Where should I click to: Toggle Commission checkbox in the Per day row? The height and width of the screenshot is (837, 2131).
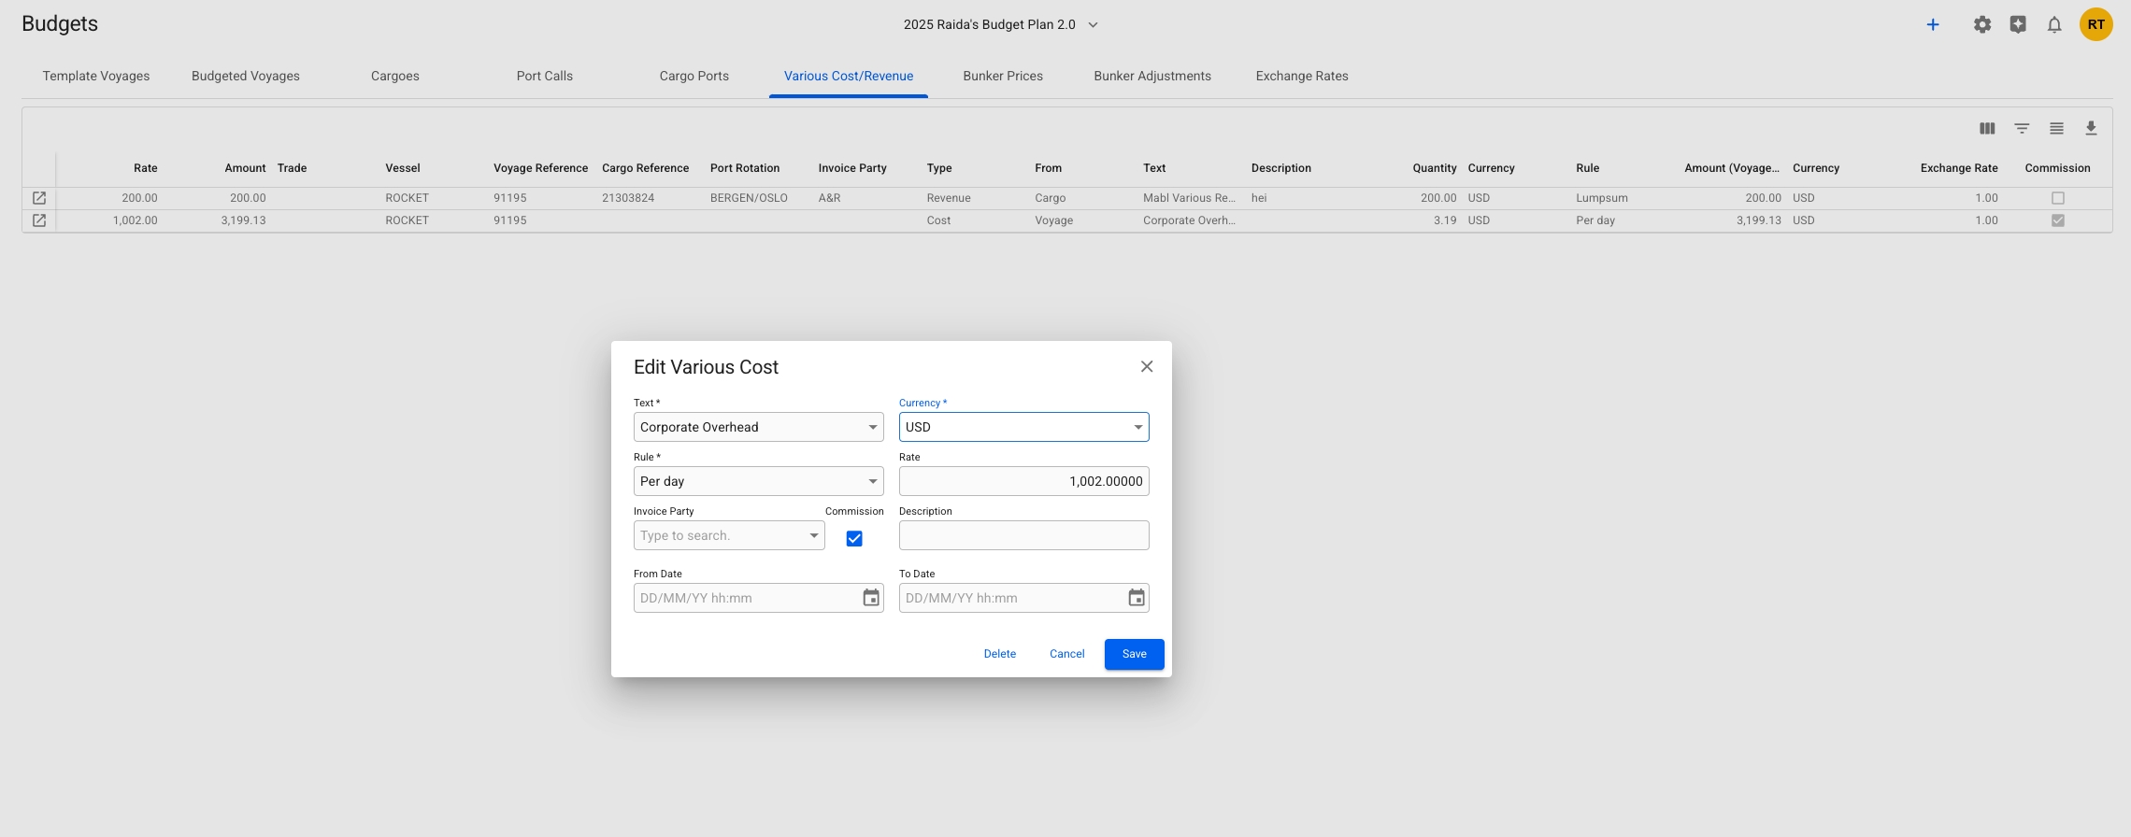click(x=2057, y=220)
